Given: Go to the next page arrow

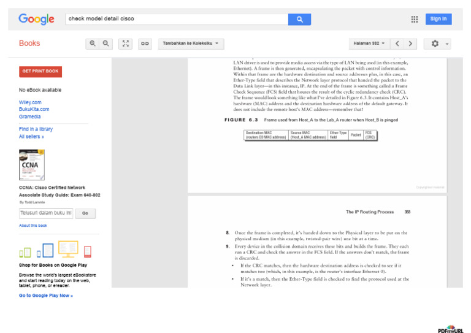Looking at the screenshot, I should [x=410, y=44].
